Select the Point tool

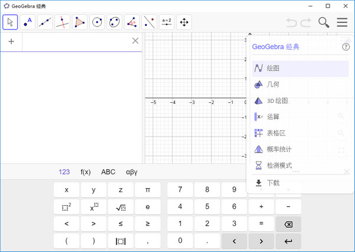click(28, 22)
